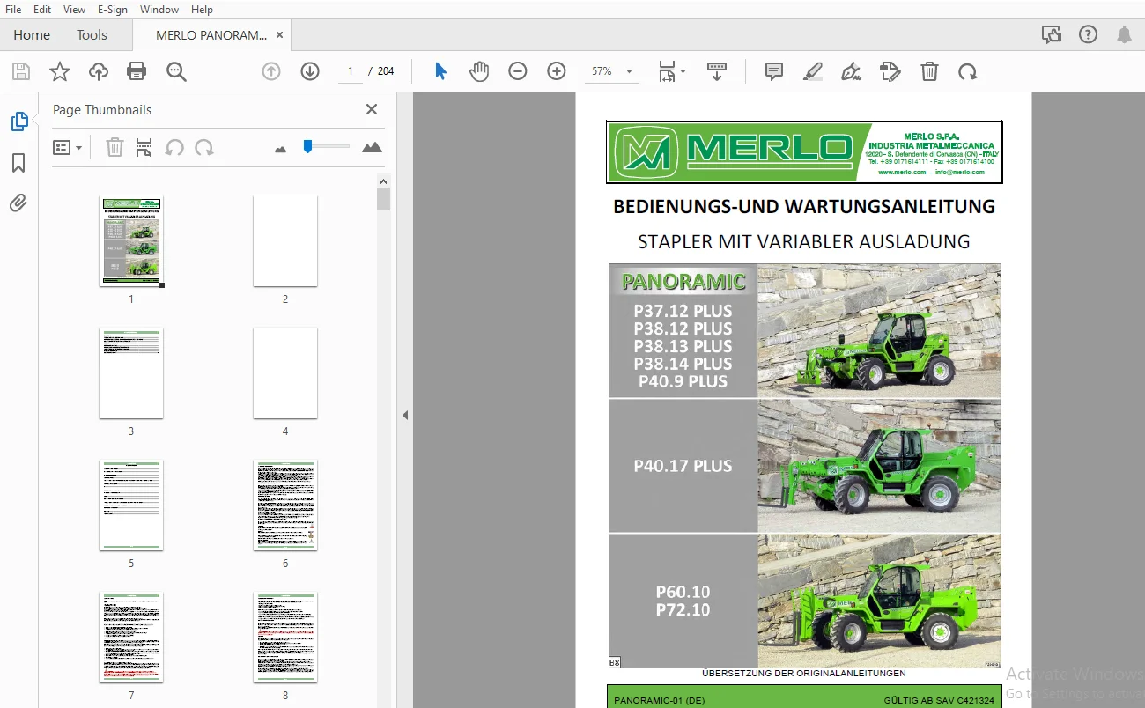Select the highlight text tool
Screen dimensions: 1145x708
(813, 71)
